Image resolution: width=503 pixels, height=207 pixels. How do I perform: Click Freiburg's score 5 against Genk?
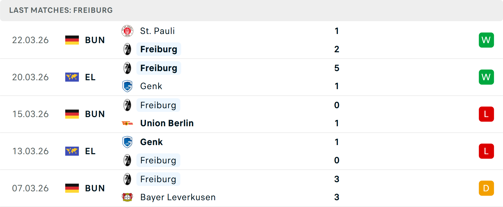click(337, 68)
